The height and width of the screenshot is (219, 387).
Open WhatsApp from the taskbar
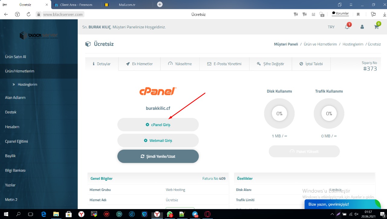click(169, 214)
